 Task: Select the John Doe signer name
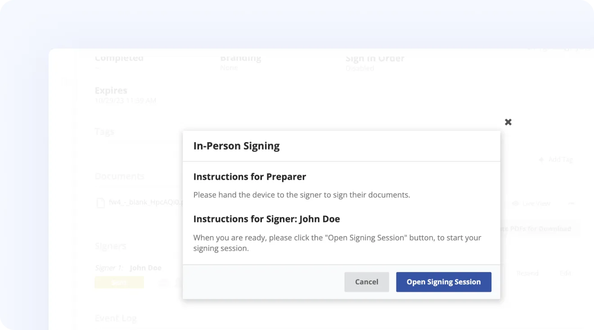[x=145, y=268]
